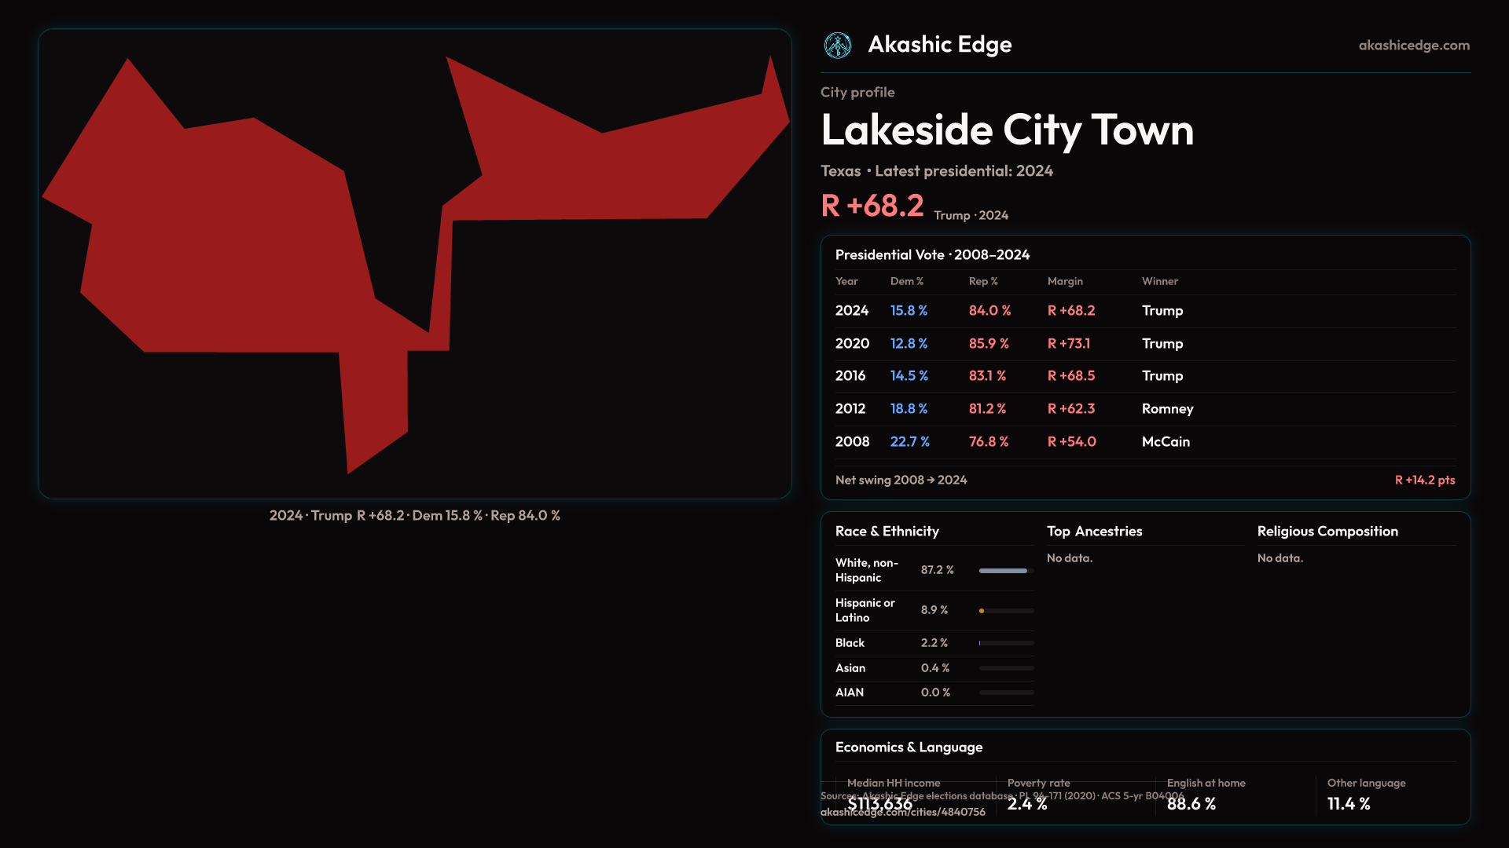Click the 2008 McCain winner entry
Viewport: 1509px width, 848px height.
point(1165,442)
